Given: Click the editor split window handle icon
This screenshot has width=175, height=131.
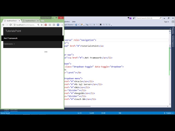Looking at the screenshot, I should click(x=170, y=31).
